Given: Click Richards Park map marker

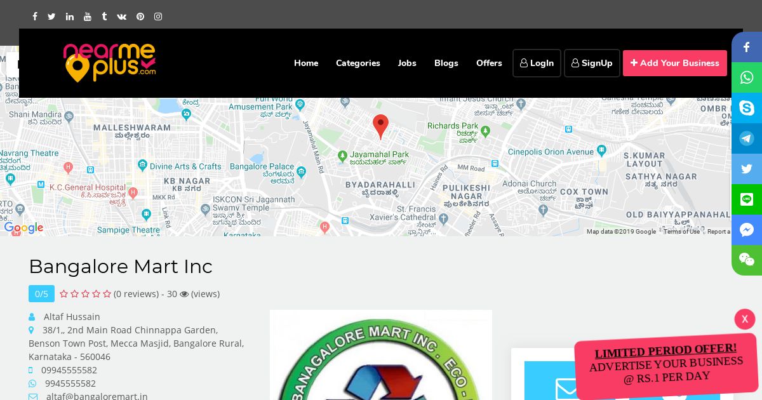Looking at the screenshot, I should tap(486, 131).
